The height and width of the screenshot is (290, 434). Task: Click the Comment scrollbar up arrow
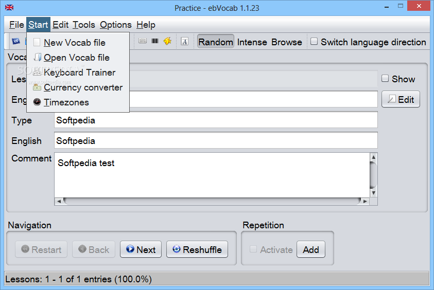click(x=373, y=157)
